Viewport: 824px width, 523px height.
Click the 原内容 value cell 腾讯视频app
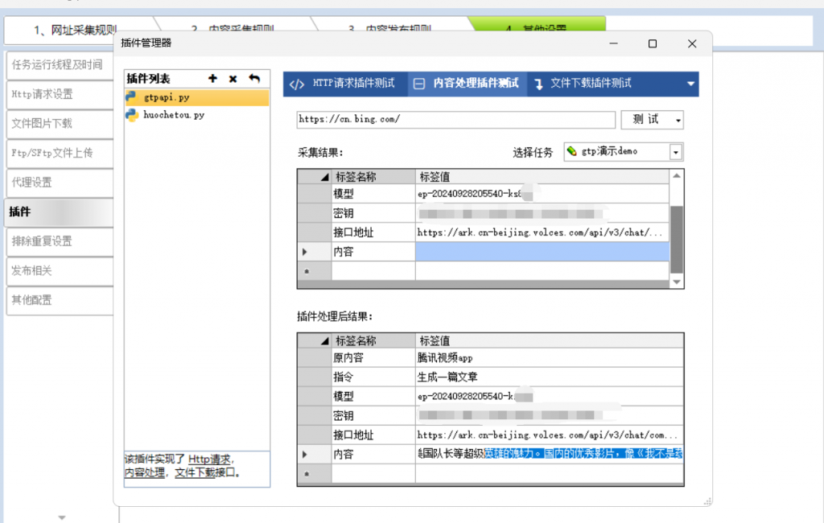tap(549, 358)
